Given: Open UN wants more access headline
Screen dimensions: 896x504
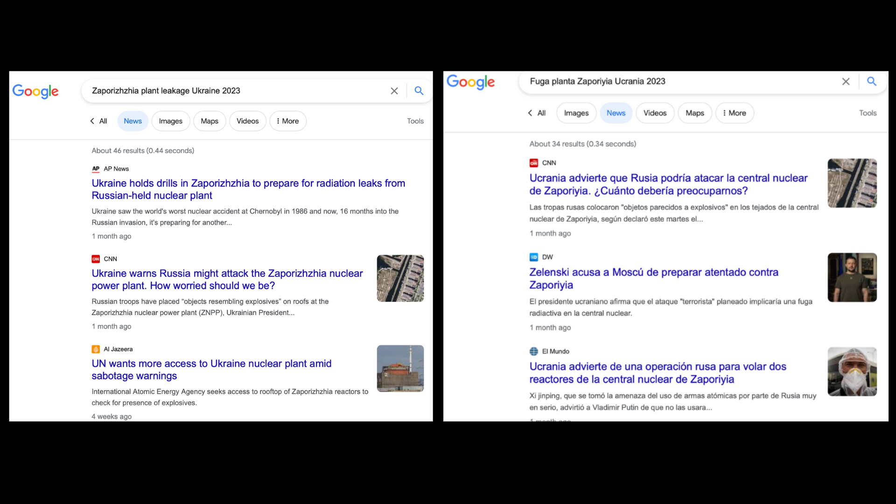Looking at the screenshot, I should 211,370.
